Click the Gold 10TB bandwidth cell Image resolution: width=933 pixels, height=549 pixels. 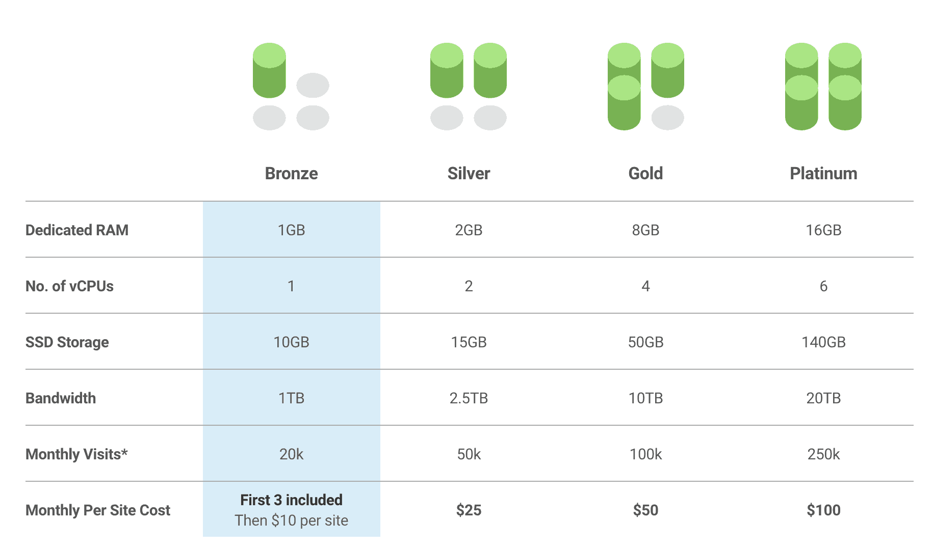645,398
